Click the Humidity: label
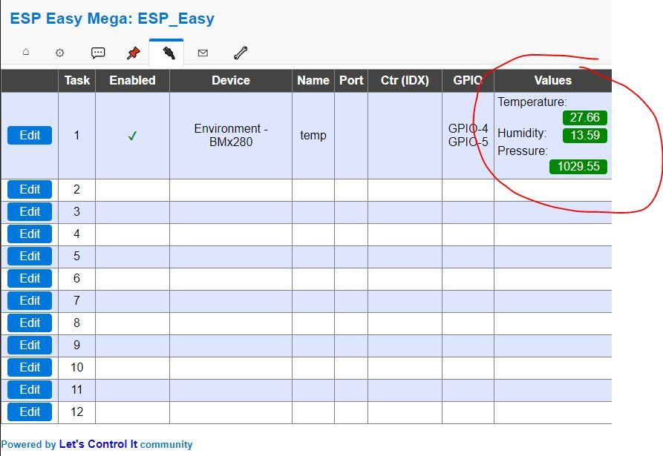The width and height of the screenshot is (663, 456). (x=522, y=133)
